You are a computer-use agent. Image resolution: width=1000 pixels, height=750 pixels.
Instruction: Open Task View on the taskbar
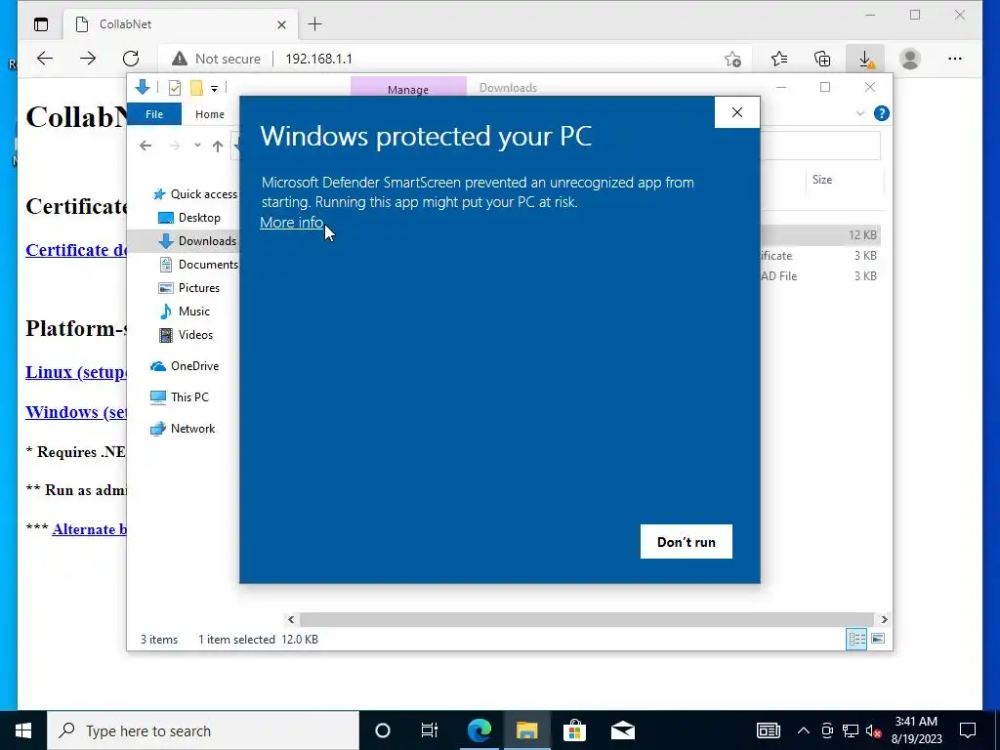[430, 730]
